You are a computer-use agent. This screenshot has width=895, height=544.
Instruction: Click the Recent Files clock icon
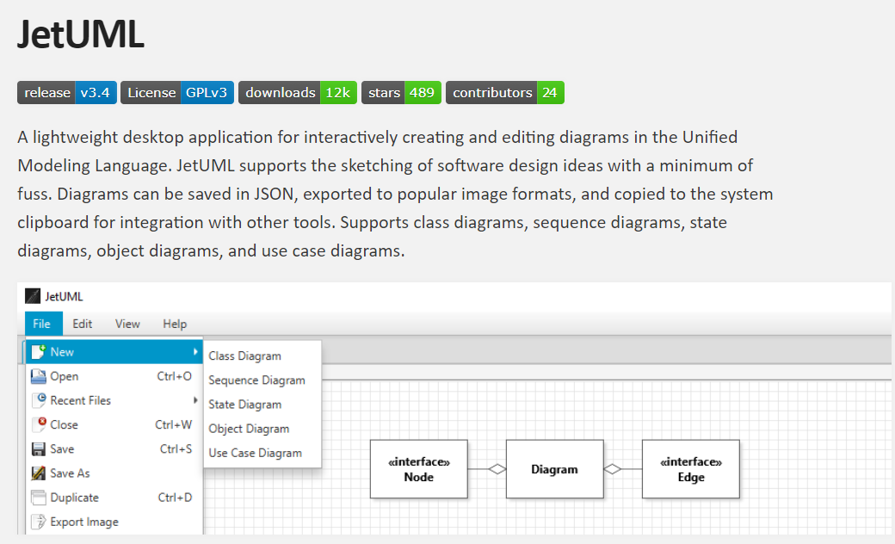coord(39,400)
